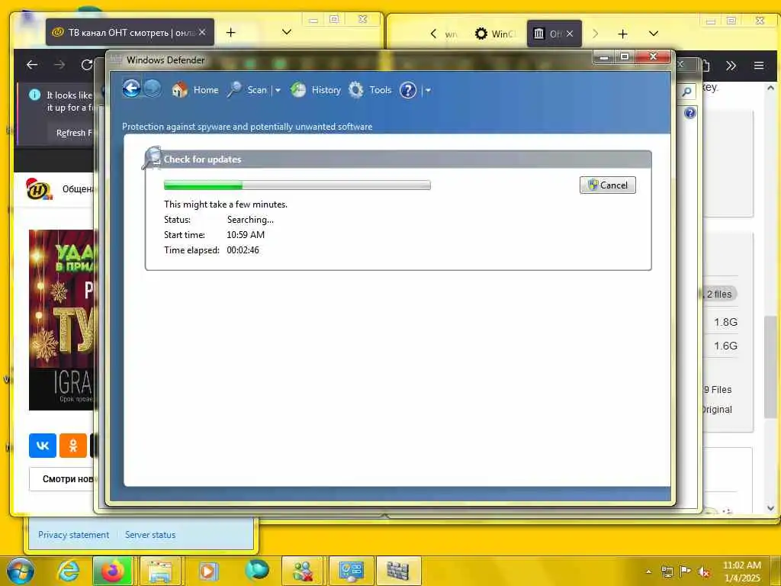The image size is (781, 586).
Task: Click the Tools gear icon
Action: coord(355,90)
